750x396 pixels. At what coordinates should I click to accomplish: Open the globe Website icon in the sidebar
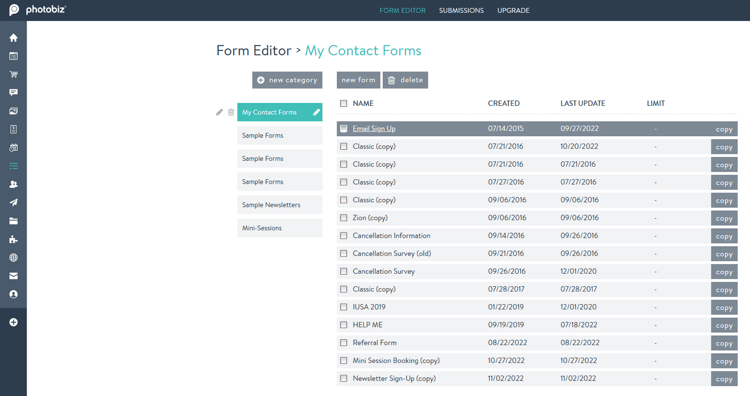(13, 257)
